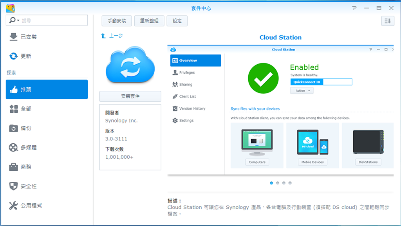Click the 重新整理 refresh button
This screenshot has width=401, height=226.
click(x=149, y=21)
